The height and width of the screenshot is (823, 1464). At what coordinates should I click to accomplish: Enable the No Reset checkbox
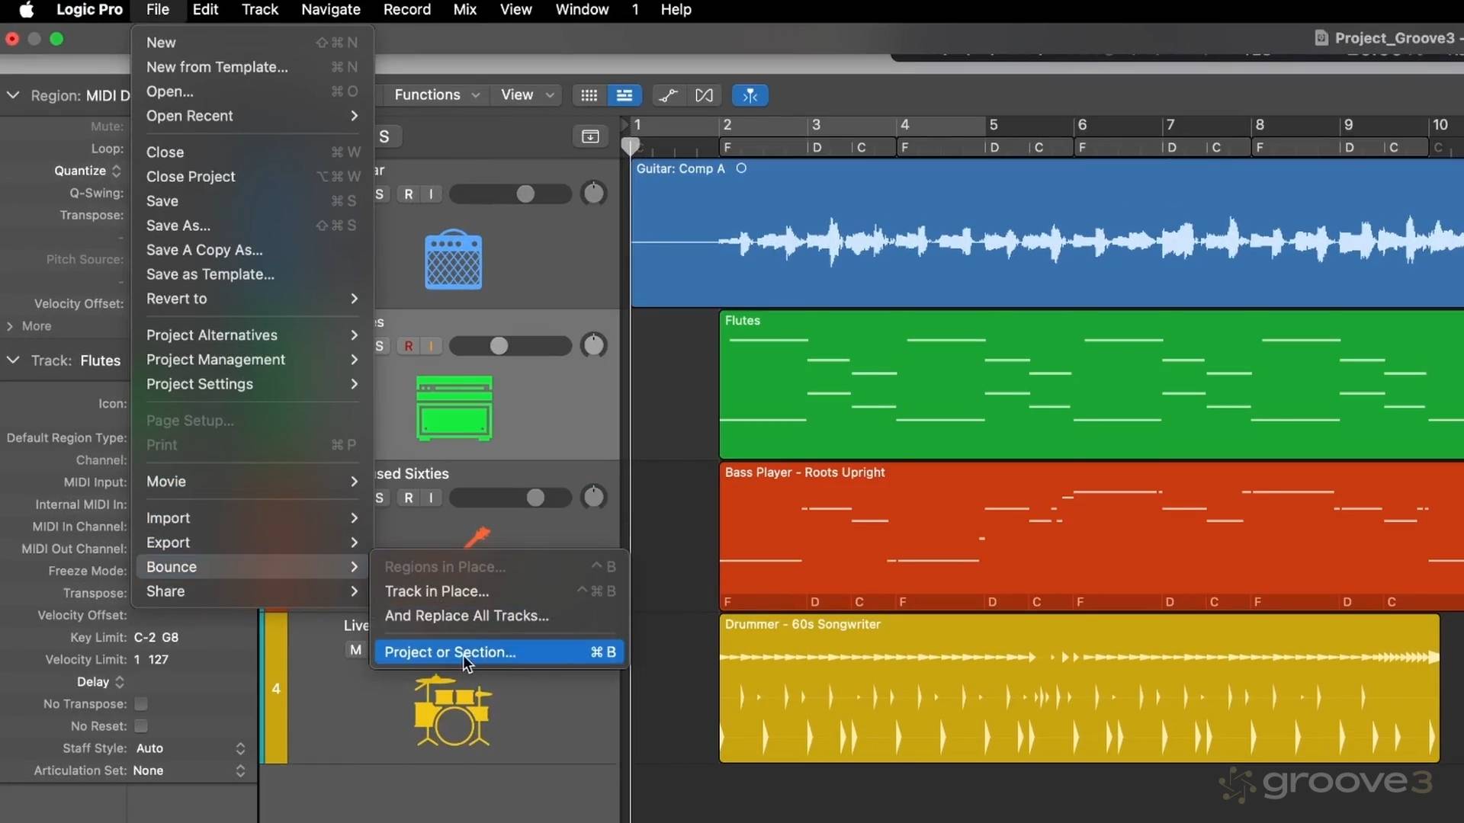pos(141,725)
